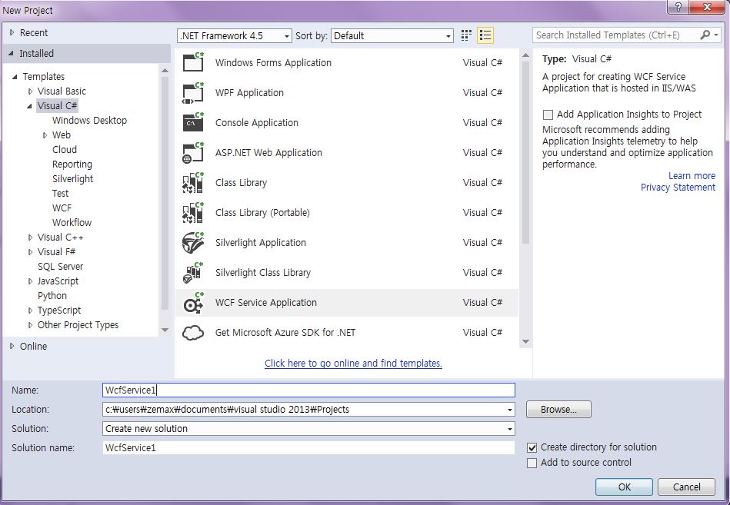Click the Get Microsoft Azure SDK cloud icon
This screenshot has height=505, width=730.
[193, 332]
